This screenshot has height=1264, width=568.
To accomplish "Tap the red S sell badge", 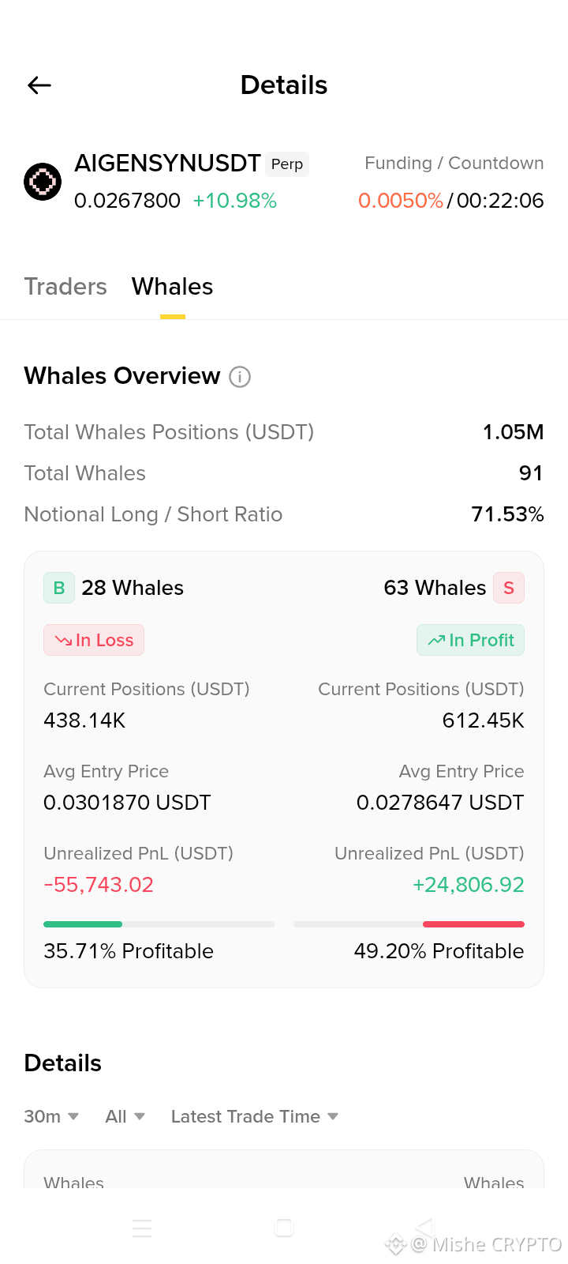I will (509, 588).
